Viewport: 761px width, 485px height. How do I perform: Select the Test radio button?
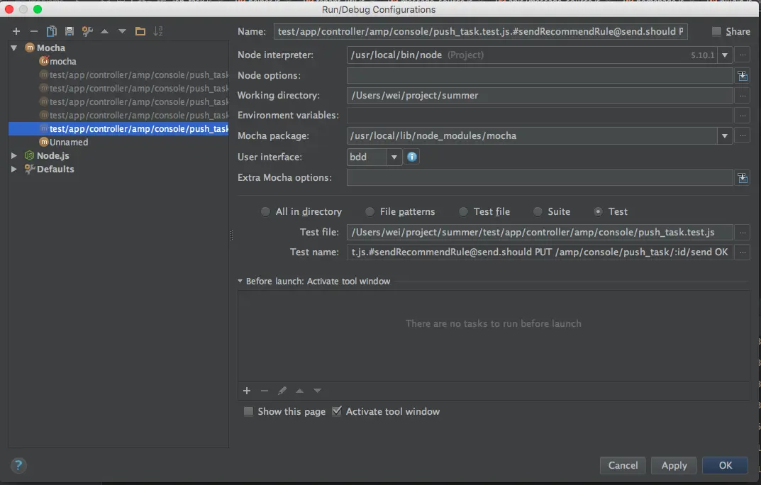[599, 211]
